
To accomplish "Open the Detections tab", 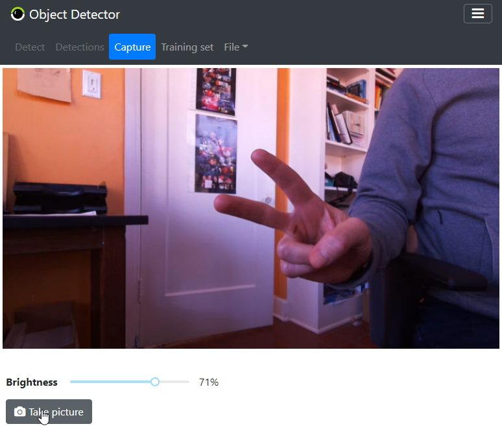I will [x=80, y=47].
